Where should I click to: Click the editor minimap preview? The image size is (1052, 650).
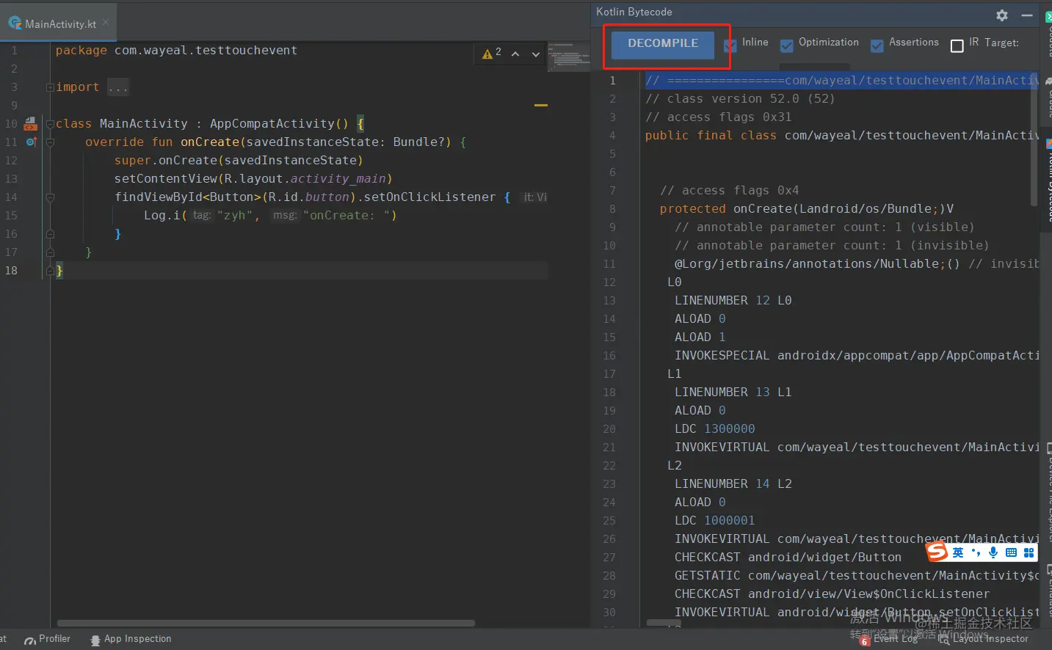pos(569,56)
